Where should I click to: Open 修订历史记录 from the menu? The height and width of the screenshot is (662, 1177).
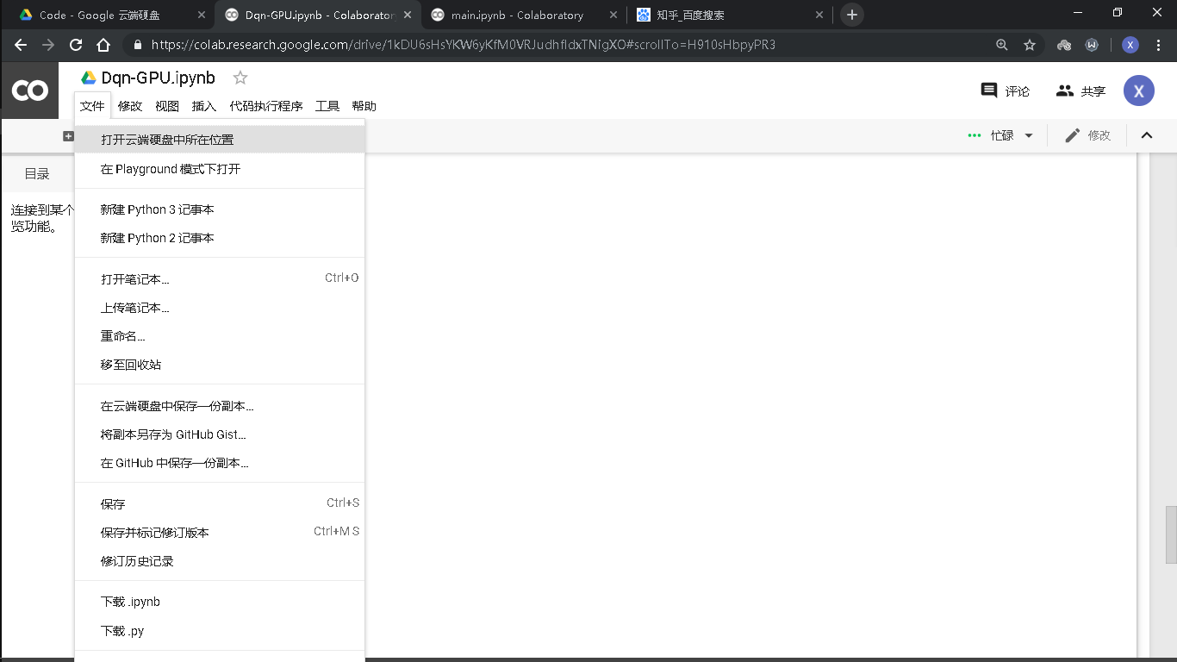click(220, 561)
